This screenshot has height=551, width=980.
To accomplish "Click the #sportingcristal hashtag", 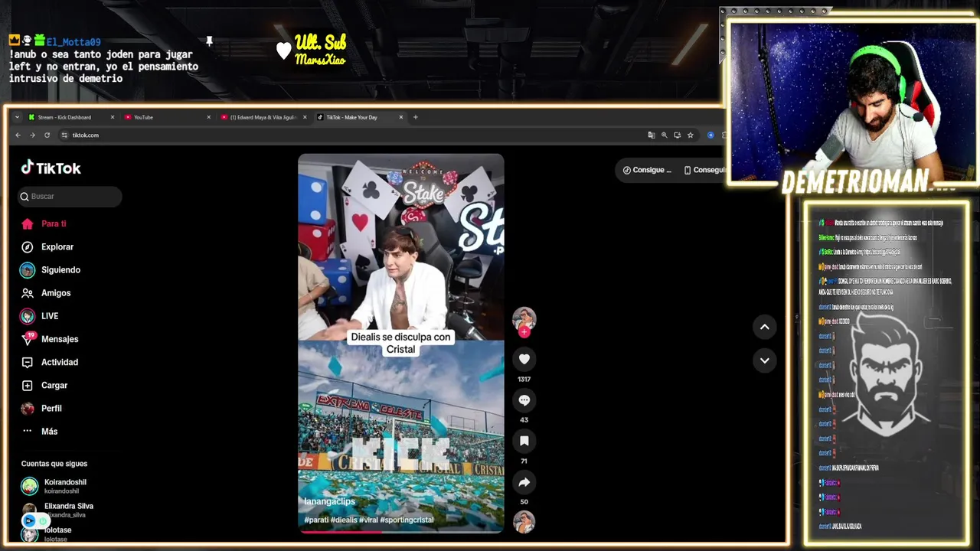I will tap(407, 520).
